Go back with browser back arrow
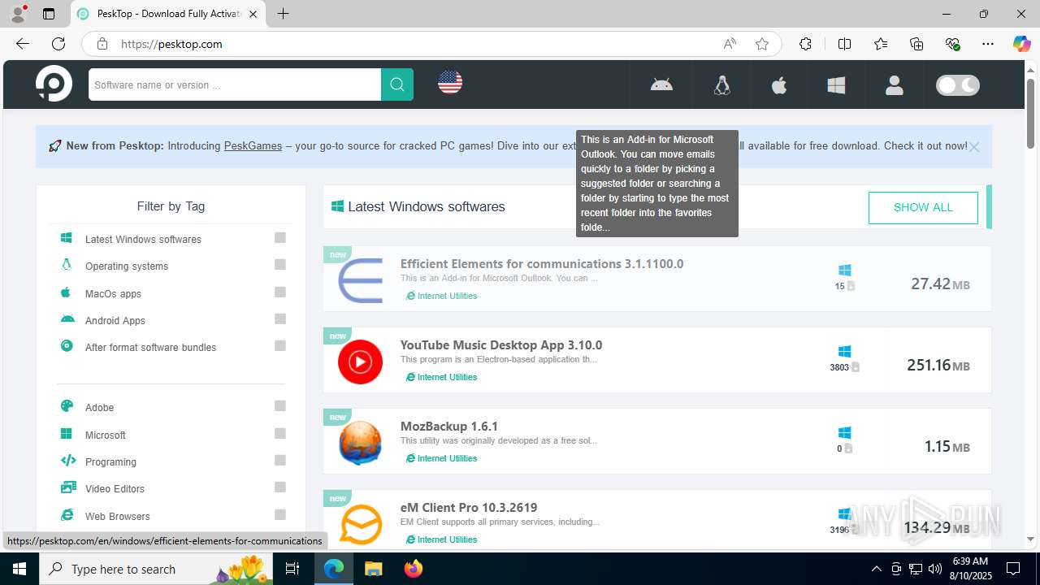Screen dimensions: 1040x585 [x=22, y=44]
